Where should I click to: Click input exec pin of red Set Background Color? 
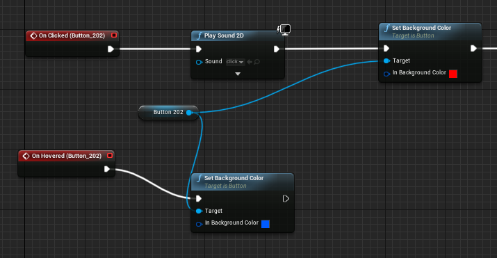point(386,49)
